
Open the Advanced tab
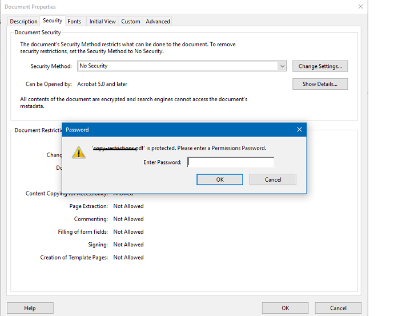point(158,22)
